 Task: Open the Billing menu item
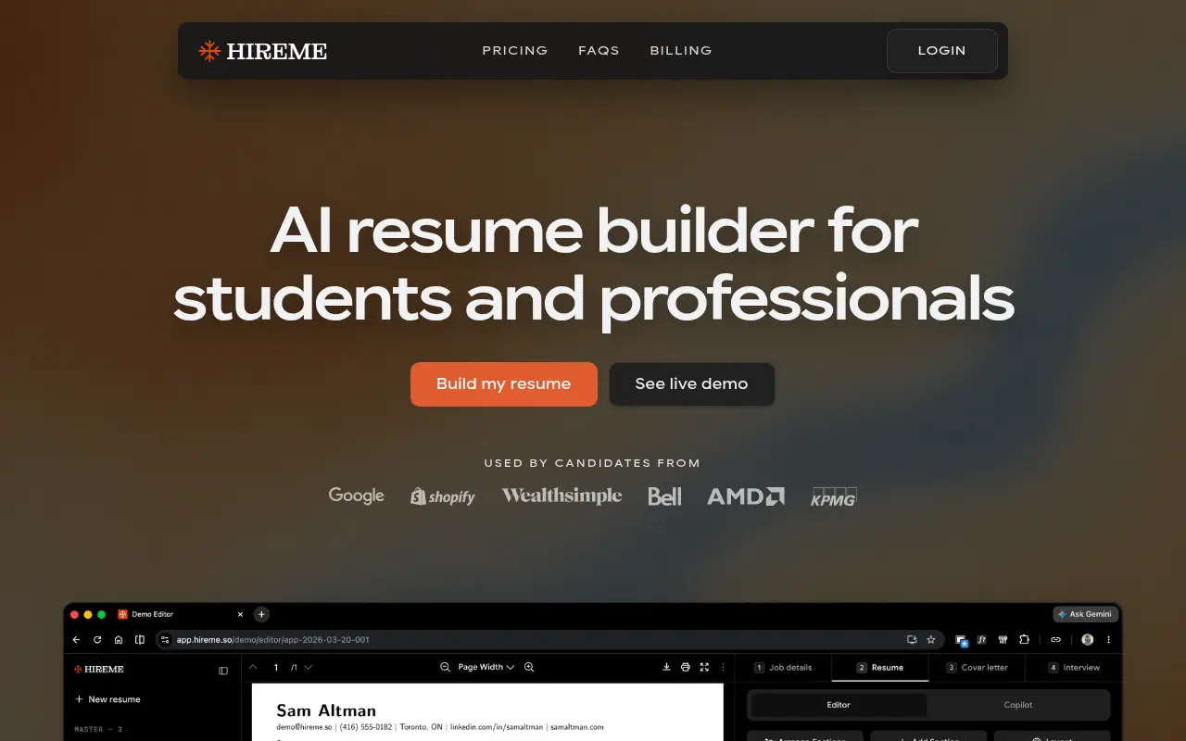681,51
